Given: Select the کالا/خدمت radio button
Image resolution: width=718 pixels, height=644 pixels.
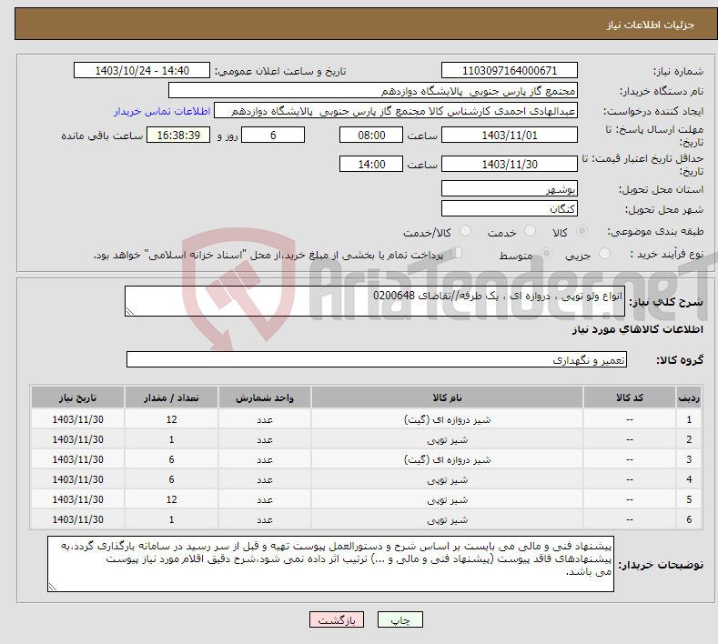Looking at the screenshot, I should coord(465,231).
